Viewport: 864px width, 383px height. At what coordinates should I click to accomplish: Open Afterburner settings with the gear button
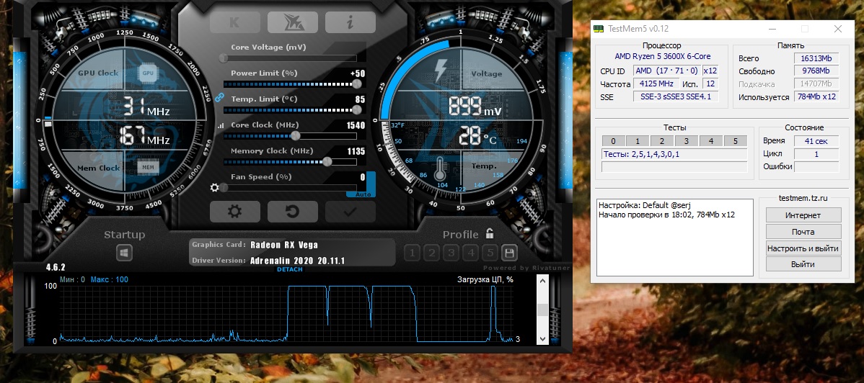coord(234,212)
